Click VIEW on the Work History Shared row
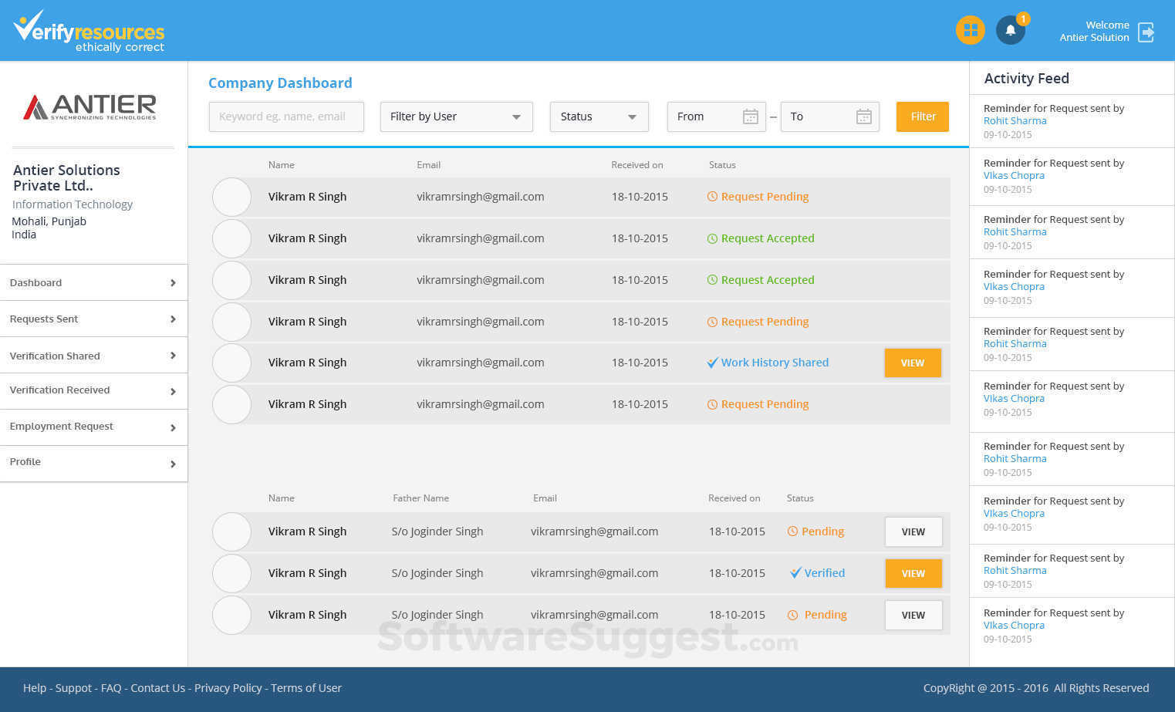The image size is (1175, 712). 913,363
